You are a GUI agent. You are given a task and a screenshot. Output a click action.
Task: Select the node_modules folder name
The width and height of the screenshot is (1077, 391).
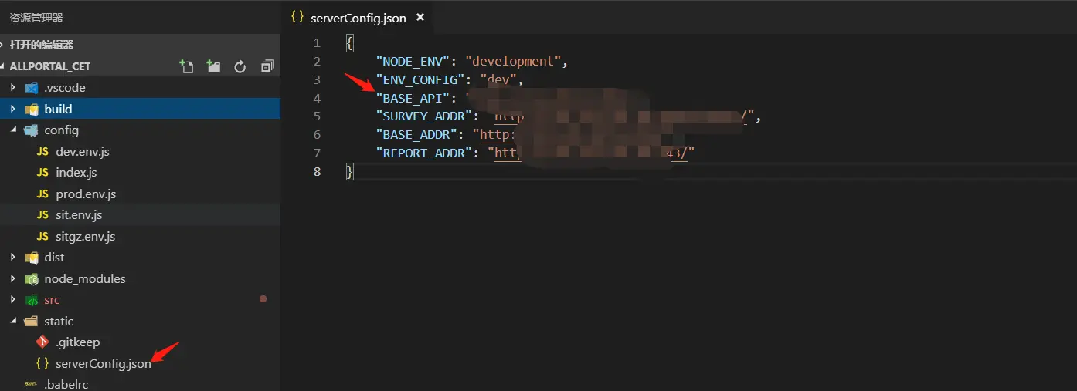pos(85,279)
